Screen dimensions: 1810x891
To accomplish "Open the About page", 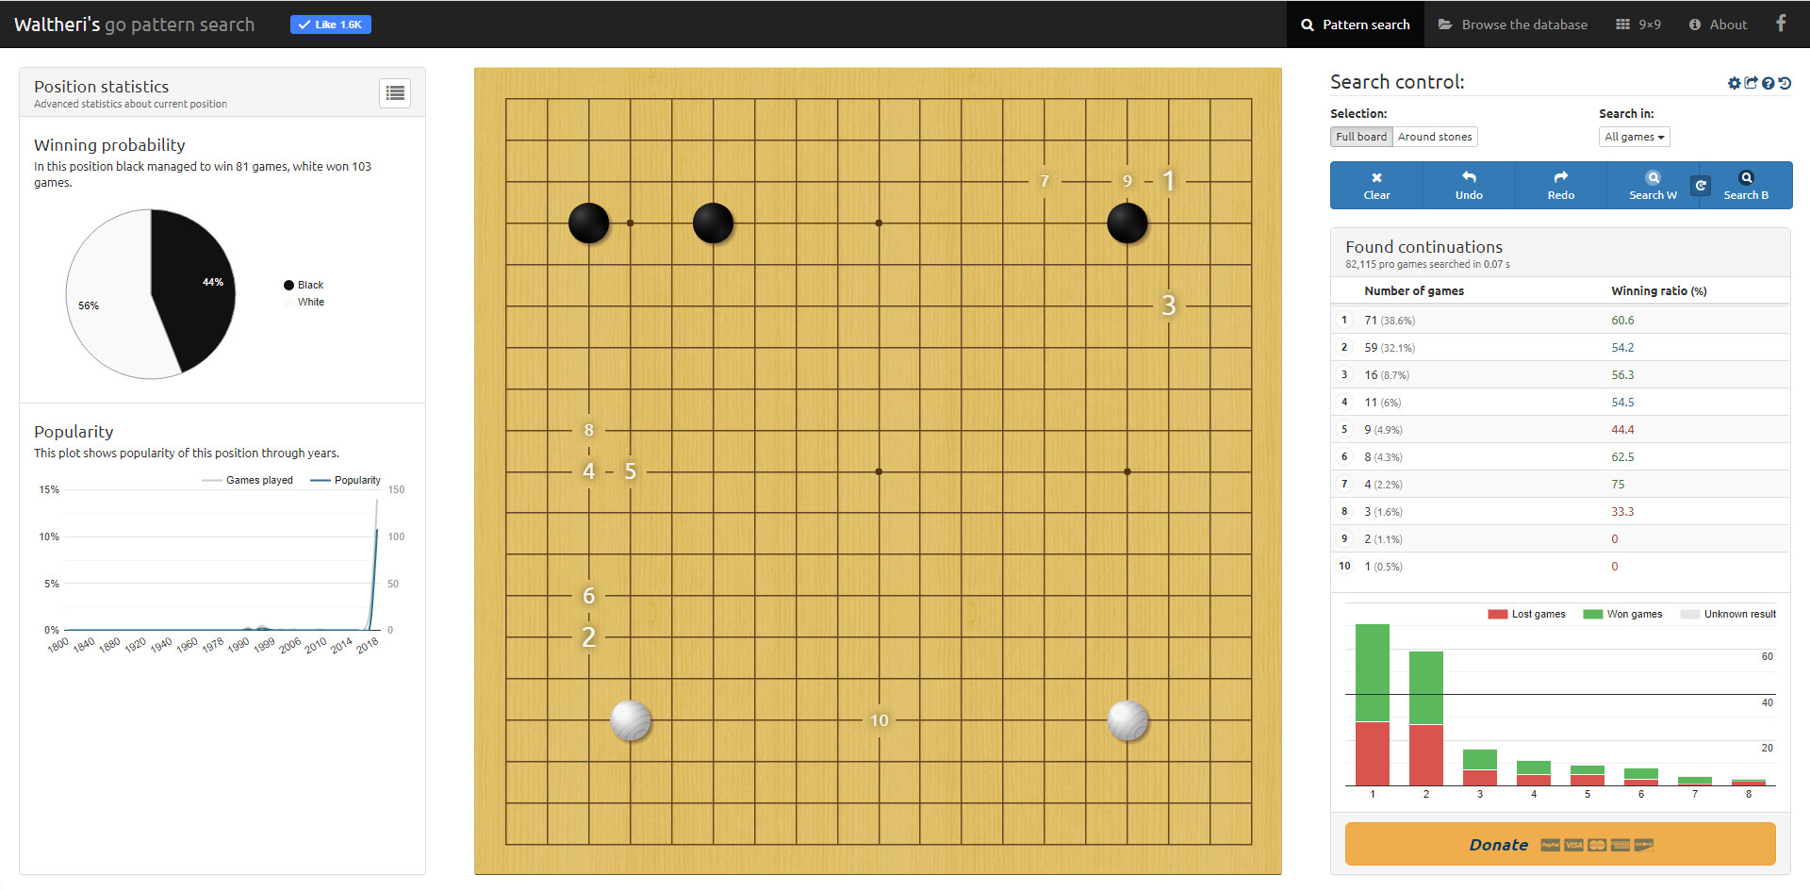I will (x=1718, y=25).
